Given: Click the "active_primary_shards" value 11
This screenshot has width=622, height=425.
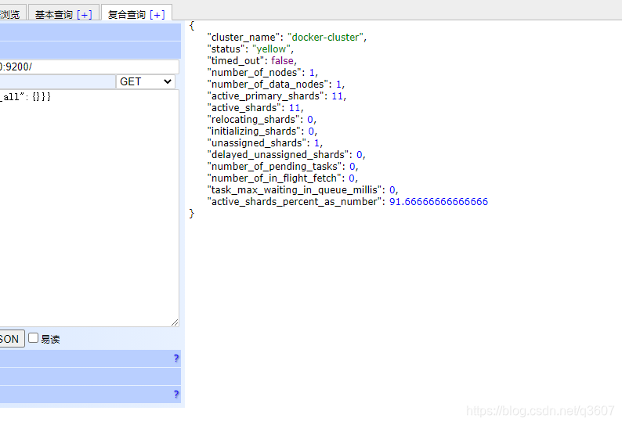Looking at the screenshot, I should [337, 96].
